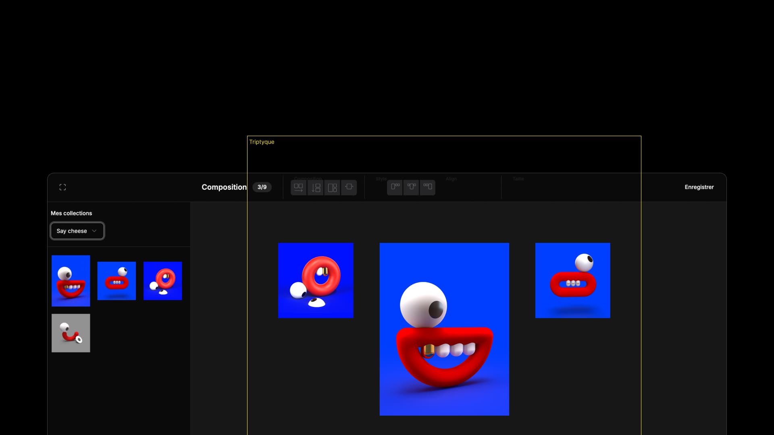Choose large-image-left style option
Screen dimensions: 774x435
click(395, 187)
